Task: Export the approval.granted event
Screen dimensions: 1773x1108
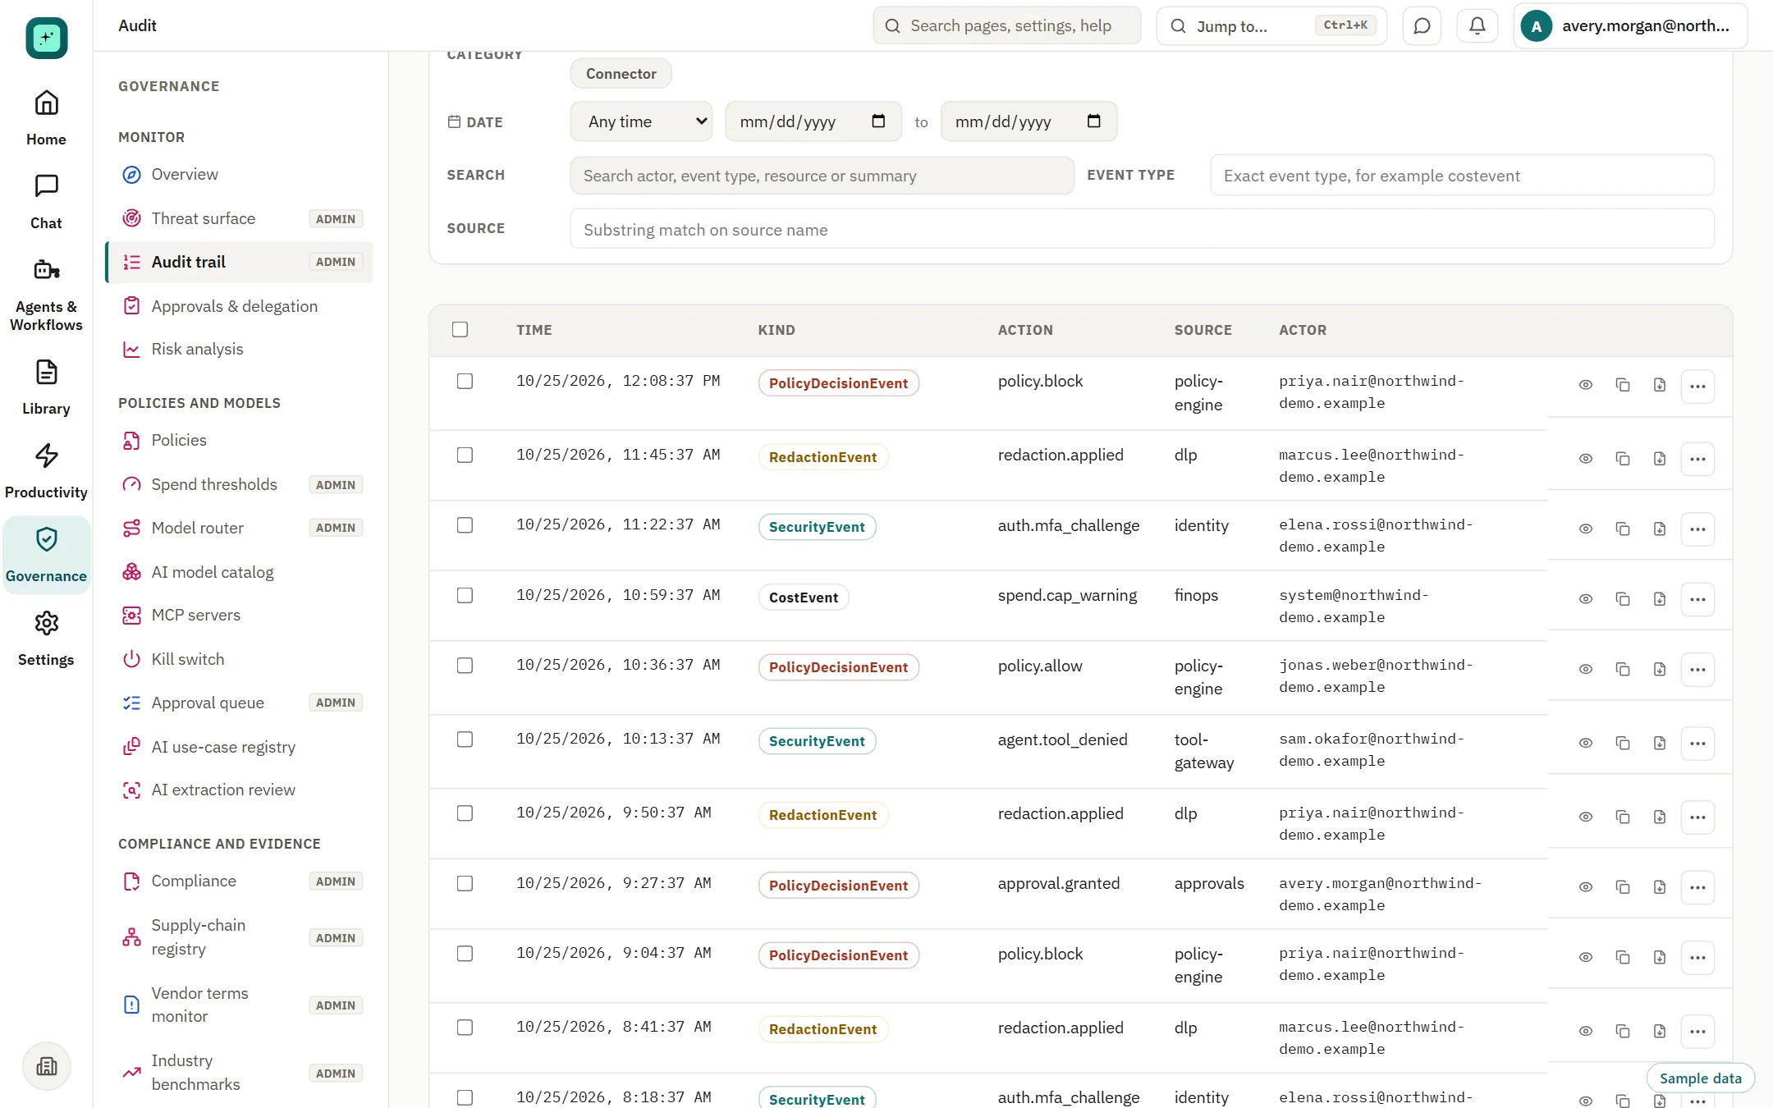Action: [x=1660, y=887]
